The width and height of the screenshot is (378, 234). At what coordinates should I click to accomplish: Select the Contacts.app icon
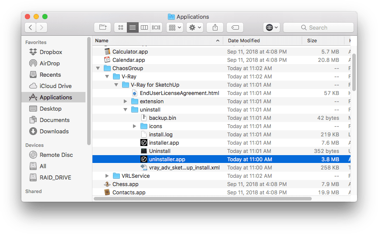pos(107,192)
